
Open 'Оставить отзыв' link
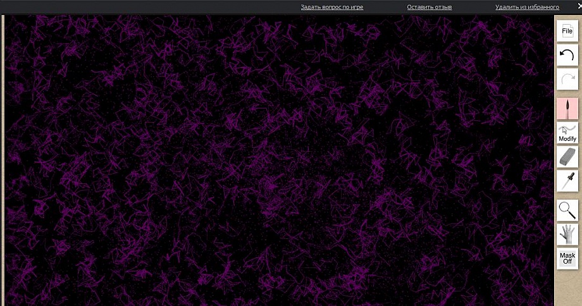[x=430, y=7]
